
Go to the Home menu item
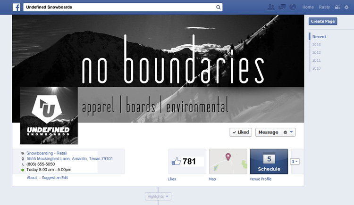click(308, 7)
